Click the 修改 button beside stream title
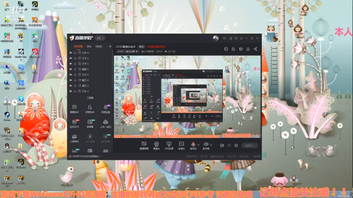353x198 pixels. click(141, 47)
